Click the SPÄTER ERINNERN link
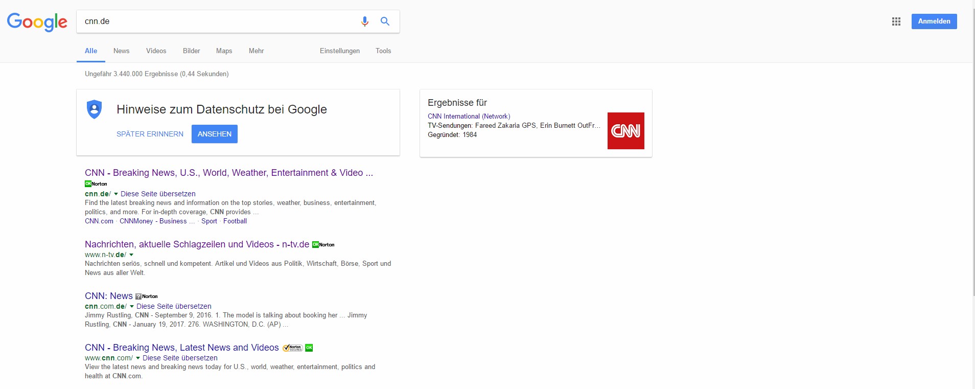Screen dimensions: 975x389 click(150, 134)
